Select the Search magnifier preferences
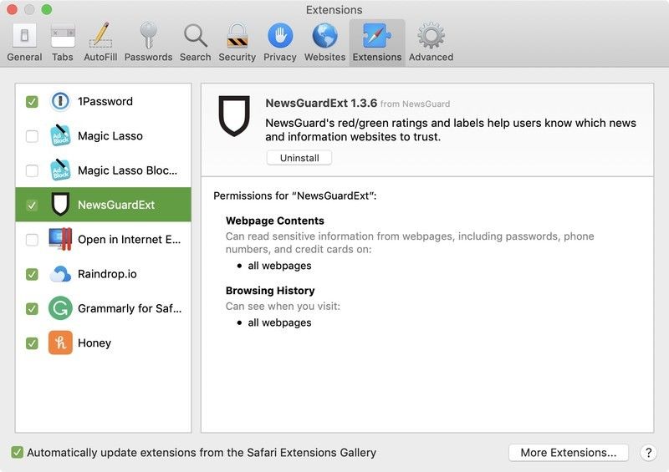Viewport: 669px width, 472px height. click(195, 42)
